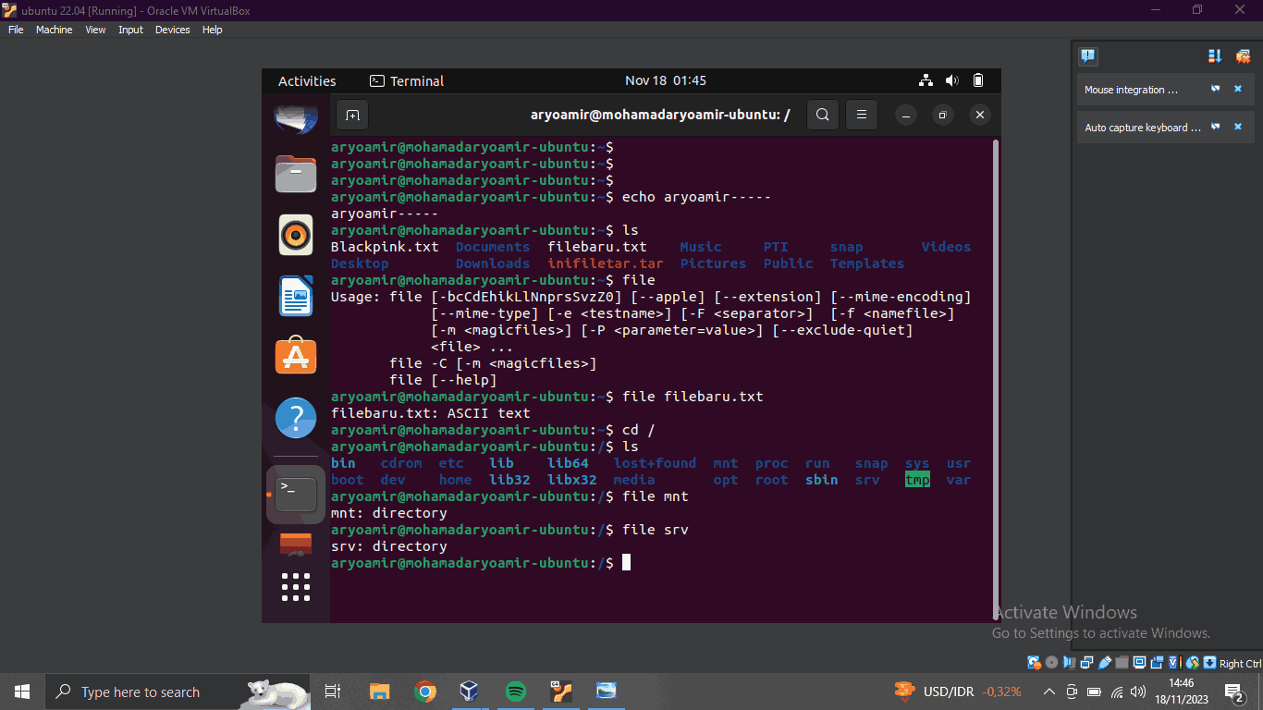Open the Windows notification center
Screen dimensions: 1263x710
[1234, 692]
